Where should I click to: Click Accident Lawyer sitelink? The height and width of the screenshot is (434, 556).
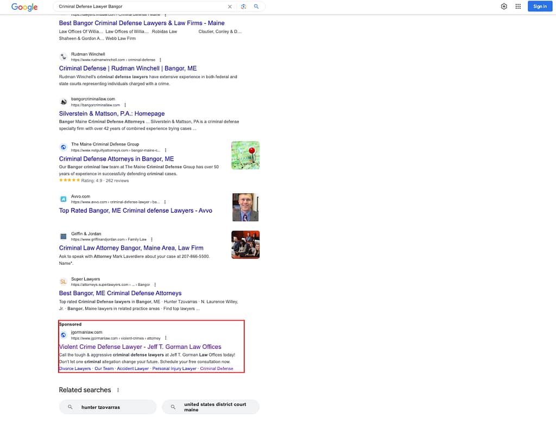click(132, 369)
